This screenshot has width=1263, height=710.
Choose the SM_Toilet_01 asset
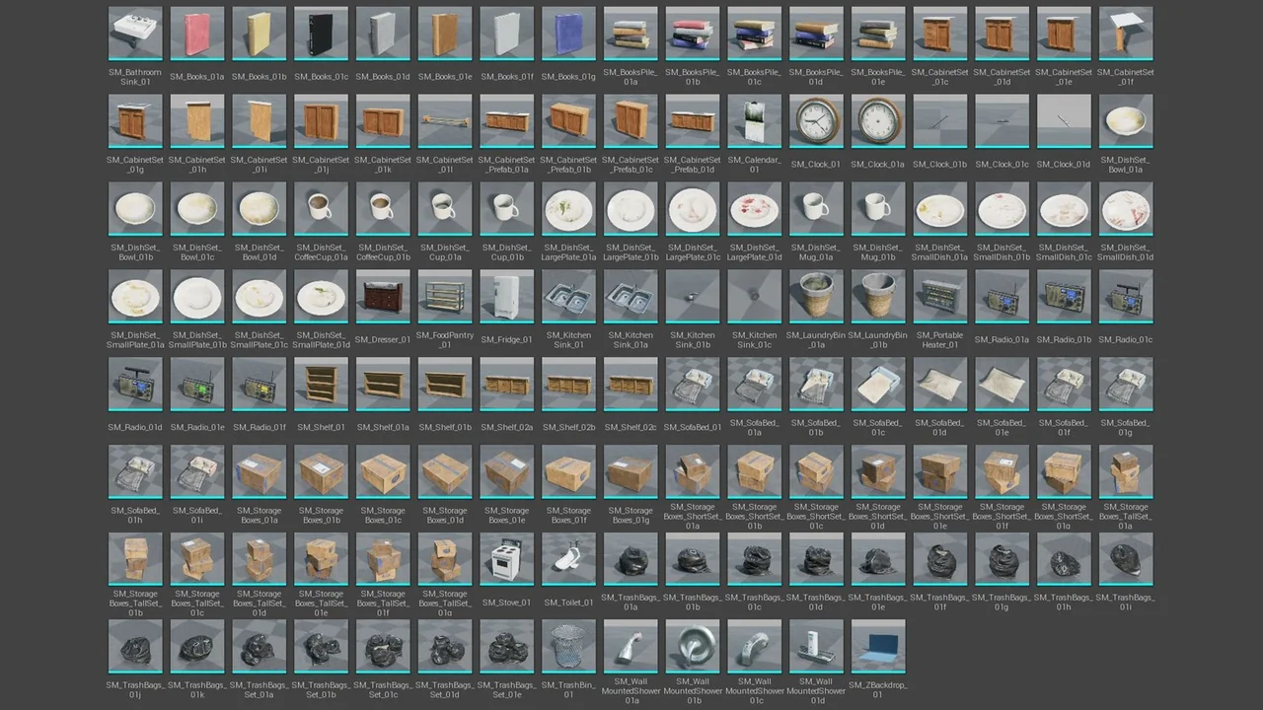pyautogui.click(x=568, y=560)
